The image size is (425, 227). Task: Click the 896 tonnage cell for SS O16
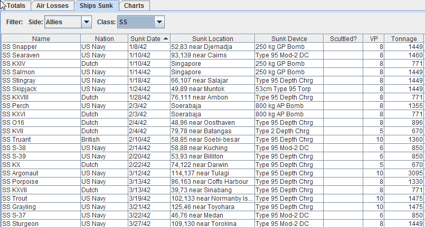[x=404, y=123]
